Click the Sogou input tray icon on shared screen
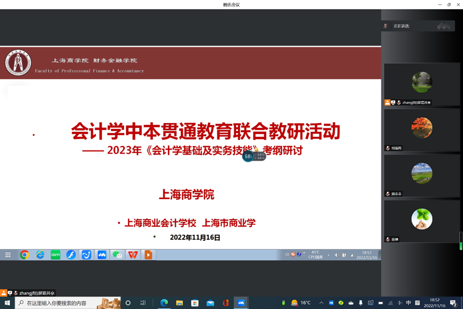The image size is (463, 309). pos(292,254)
